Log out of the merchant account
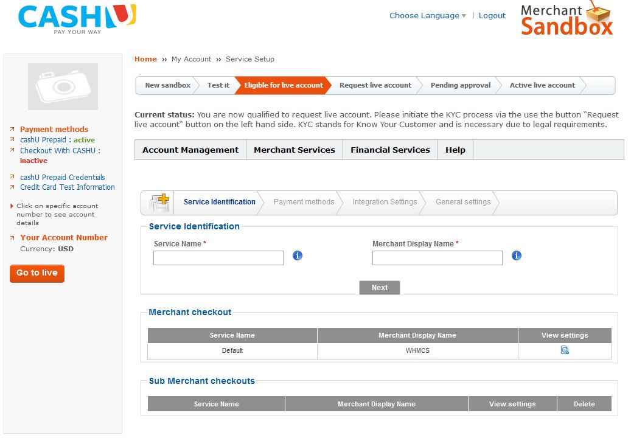Screen dimensions: 631x438 click(492, 16)
